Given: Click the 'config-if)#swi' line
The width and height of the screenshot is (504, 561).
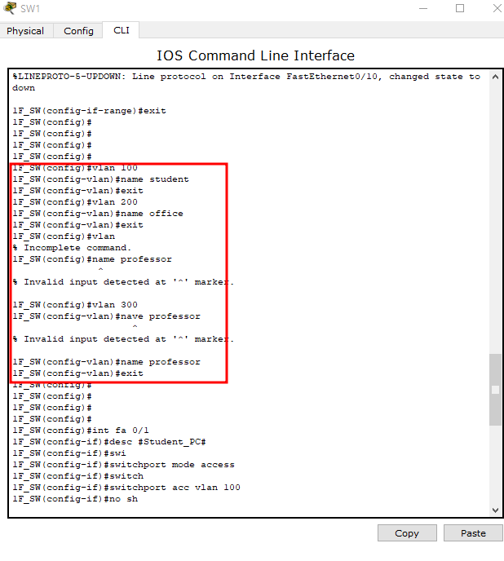Looking at the screenshot, I should click(x=69, y=453).
